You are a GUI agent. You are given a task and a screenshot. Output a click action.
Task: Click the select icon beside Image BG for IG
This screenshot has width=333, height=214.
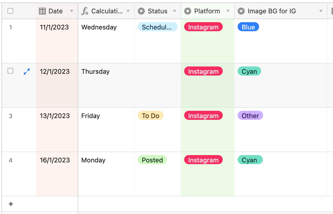(241, 11)
